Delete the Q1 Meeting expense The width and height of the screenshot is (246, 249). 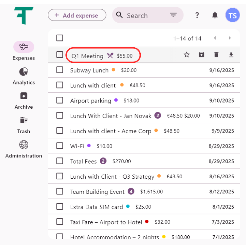pyautogui.click(x=216, y=55)
